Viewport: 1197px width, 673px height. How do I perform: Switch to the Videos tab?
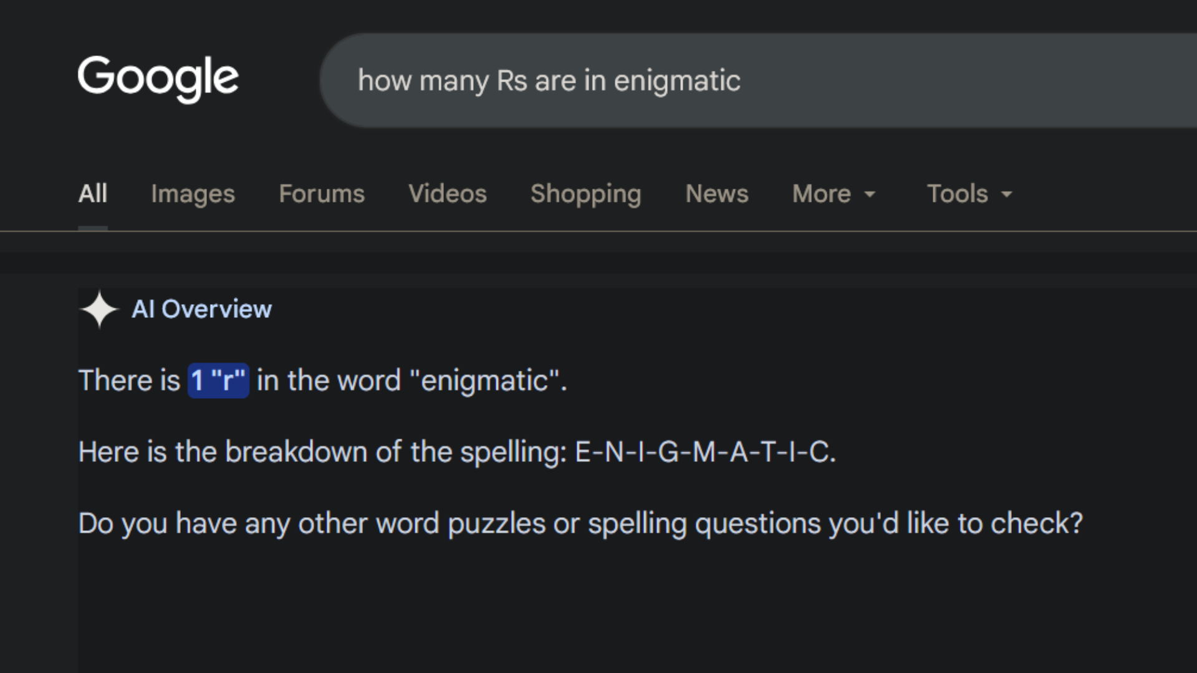pyautogui.click(x=448, y=194)
